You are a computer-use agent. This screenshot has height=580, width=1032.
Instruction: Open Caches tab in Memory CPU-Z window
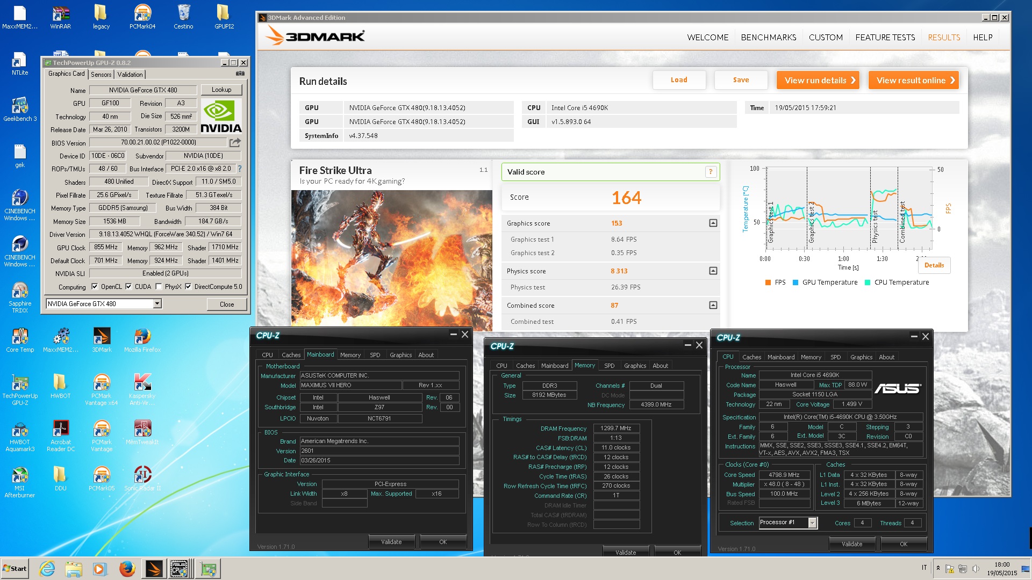525,366
